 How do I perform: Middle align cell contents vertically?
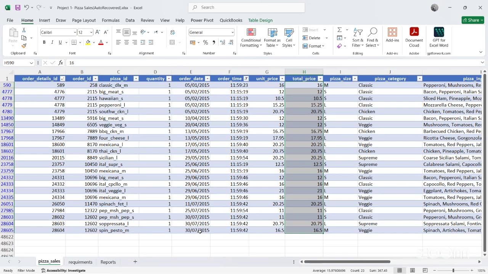coord(127,32)
